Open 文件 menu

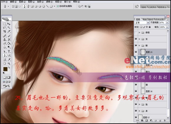(x=4, y=2)
